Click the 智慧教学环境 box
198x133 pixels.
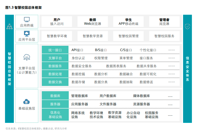pyautogui.click(x=57, y=36)
